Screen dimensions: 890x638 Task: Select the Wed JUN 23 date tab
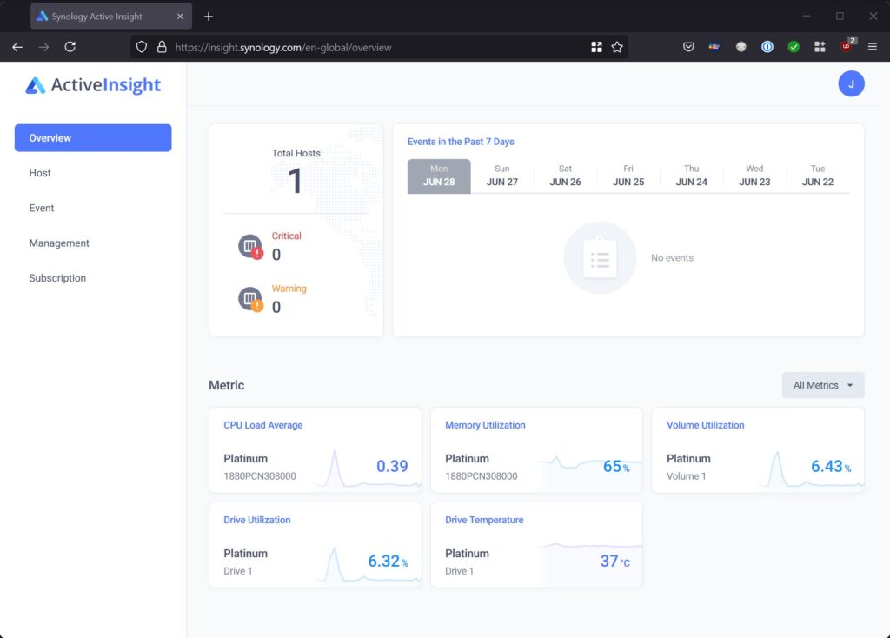point(754,176)
